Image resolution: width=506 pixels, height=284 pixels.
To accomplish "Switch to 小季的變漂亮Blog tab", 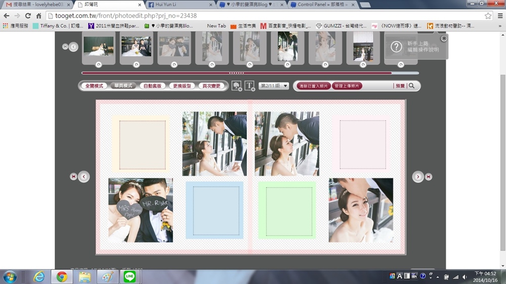I will coord(251,5).
